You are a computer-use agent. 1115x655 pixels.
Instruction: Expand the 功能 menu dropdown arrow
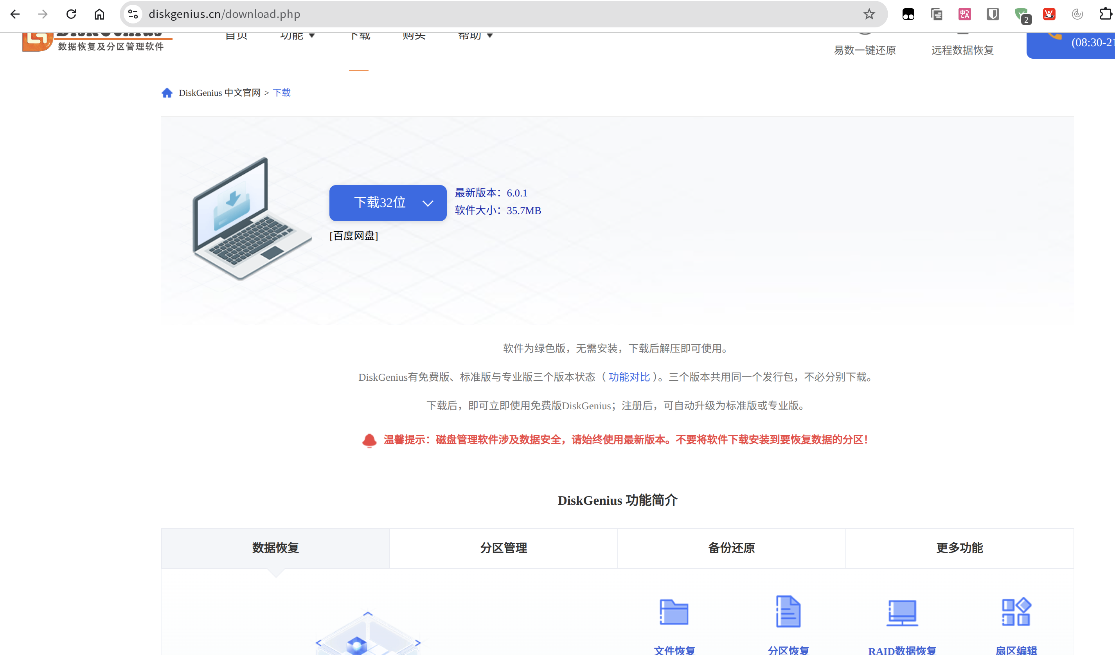tap(312, 36)
